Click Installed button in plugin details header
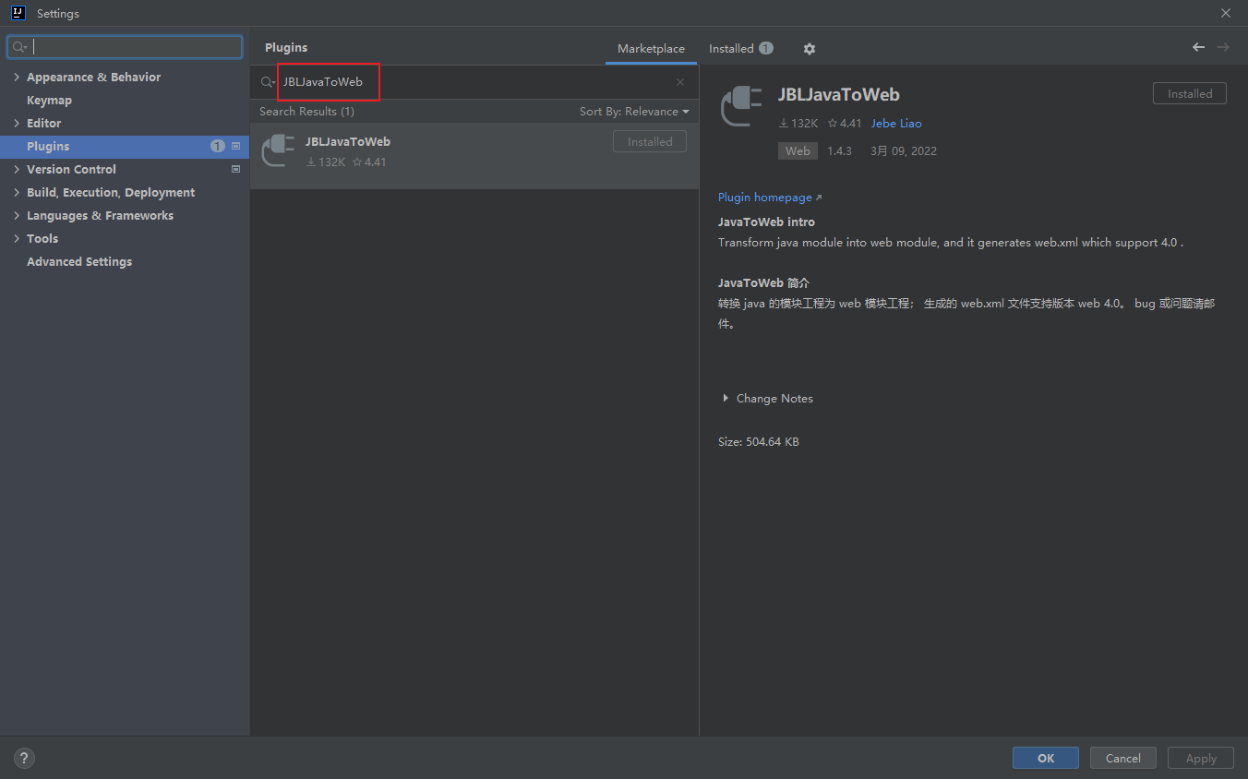The image size is (1248, 779). (1190, 93)
